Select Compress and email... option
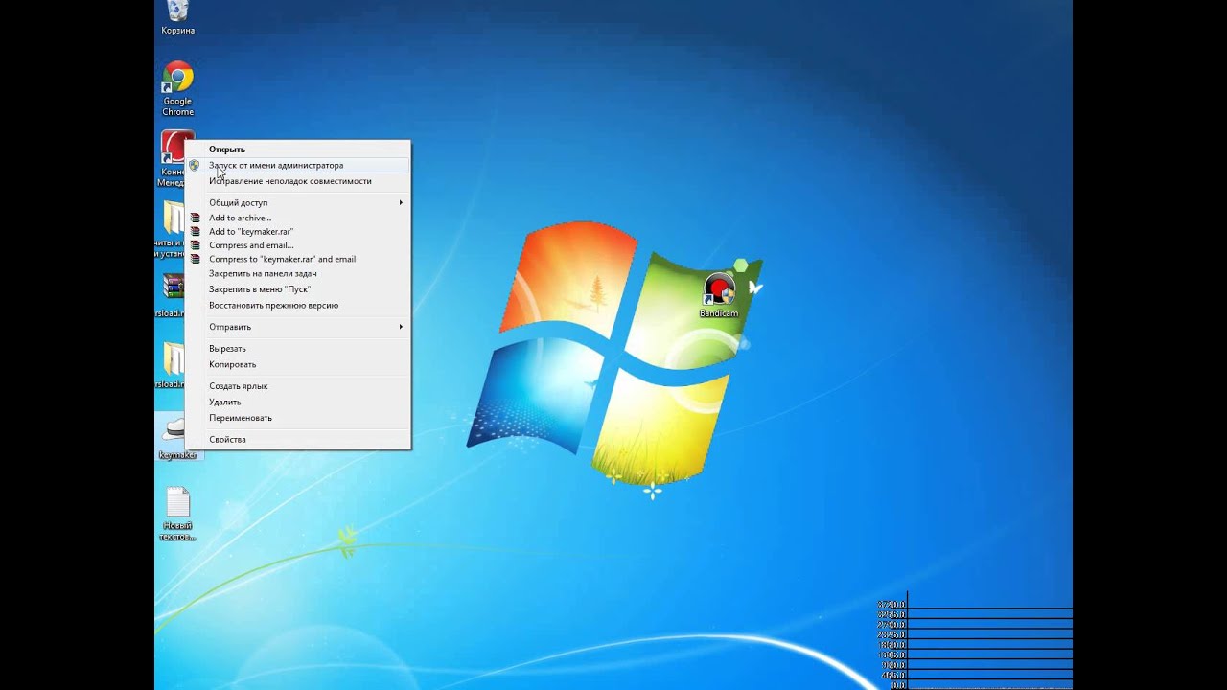This screenshot has width=1227, height=690. point(298,245)
